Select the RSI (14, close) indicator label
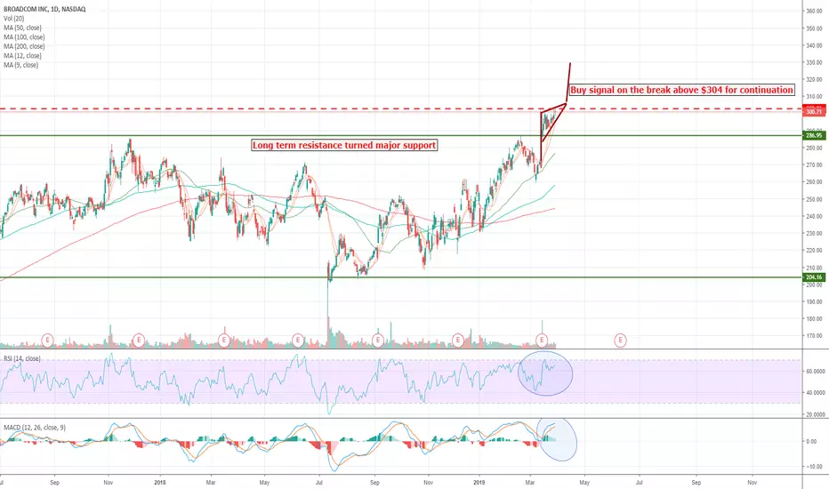829x489 pixels. tap(21, 358)
